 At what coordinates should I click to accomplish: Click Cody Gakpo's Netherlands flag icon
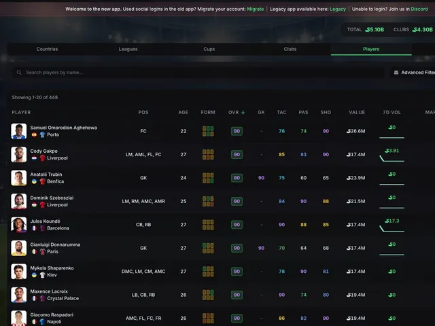coord(34,158)
